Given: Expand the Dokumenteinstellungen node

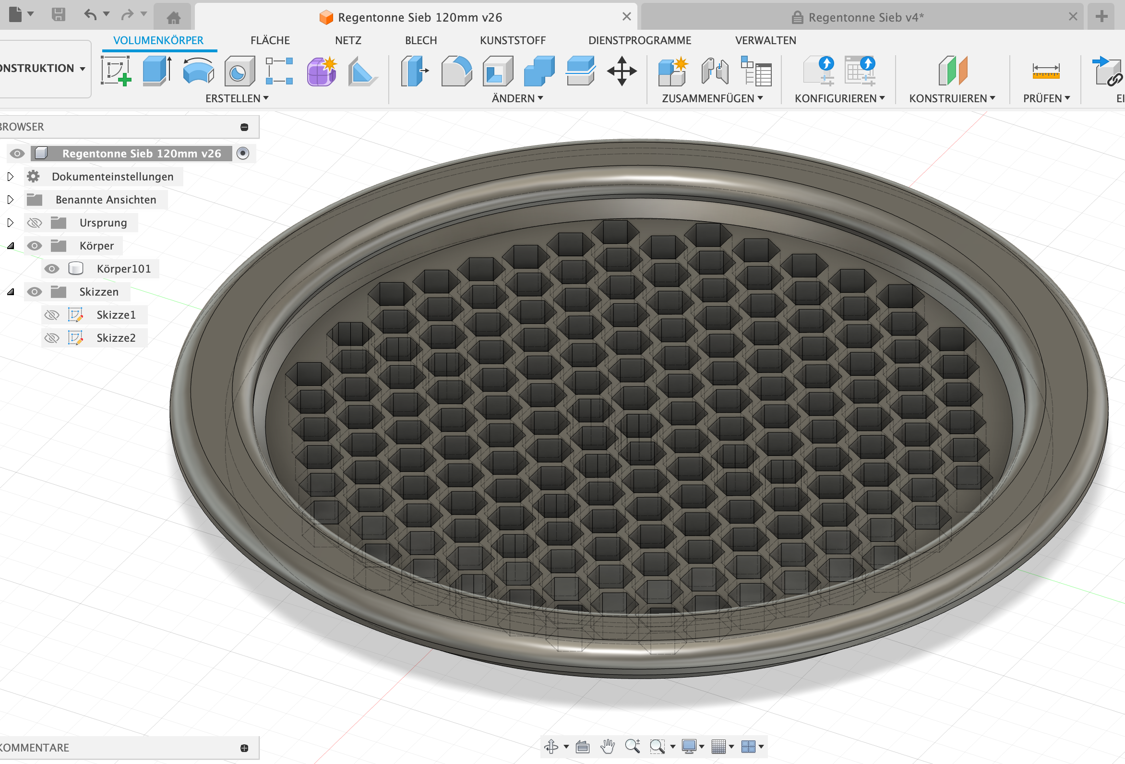Looking at the screenshot, I should 11,177.
